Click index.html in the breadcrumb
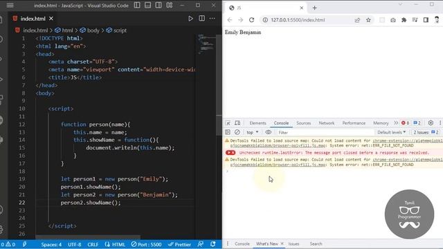 (35, 30)
